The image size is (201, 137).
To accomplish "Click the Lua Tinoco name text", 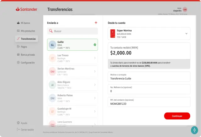I will (x=63, y=55).
